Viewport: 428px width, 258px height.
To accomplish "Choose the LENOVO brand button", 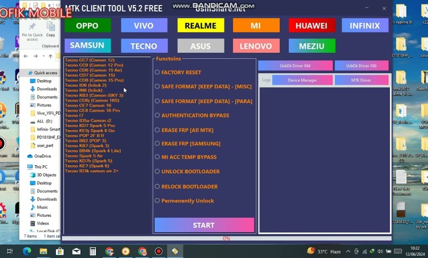I will [256, 46].
